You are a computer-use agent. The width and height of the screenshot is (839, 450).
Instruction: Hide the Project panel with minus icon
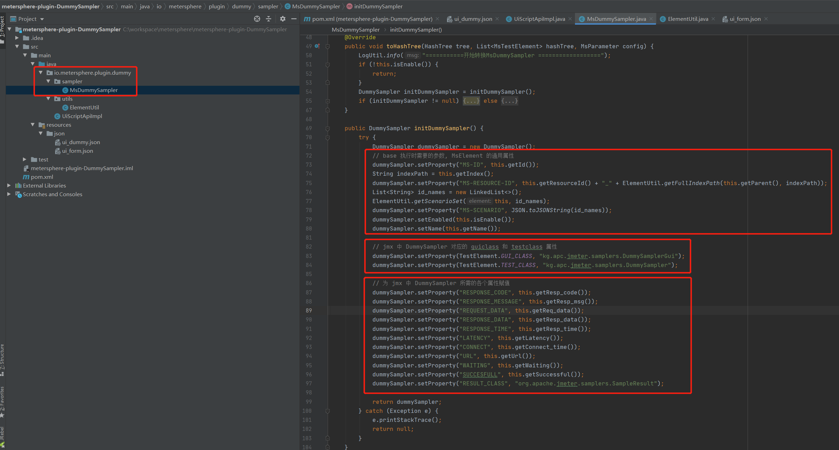294,19
